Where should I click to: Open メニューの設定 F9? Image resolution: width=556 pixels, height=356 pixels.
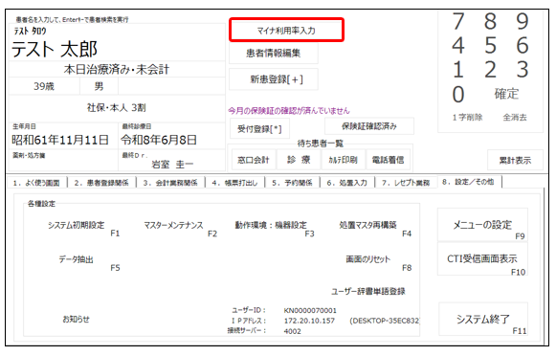(482, 225)
